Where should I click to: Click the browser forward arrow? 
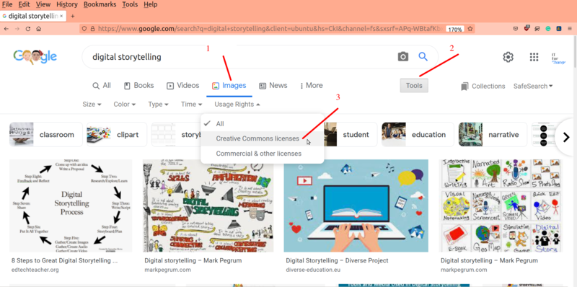point(17,29)
